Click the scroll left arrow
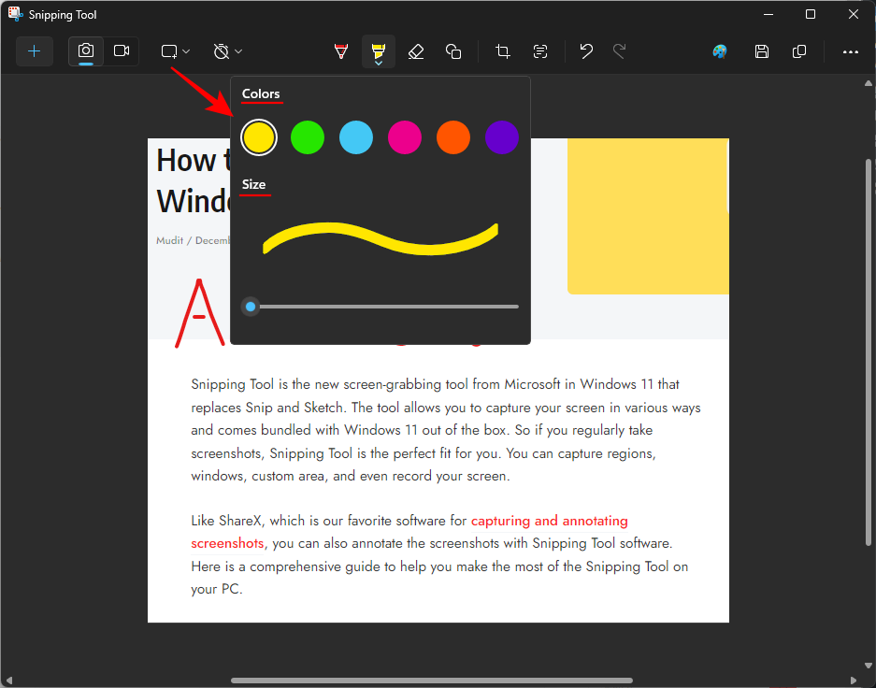 coord(8,681)
